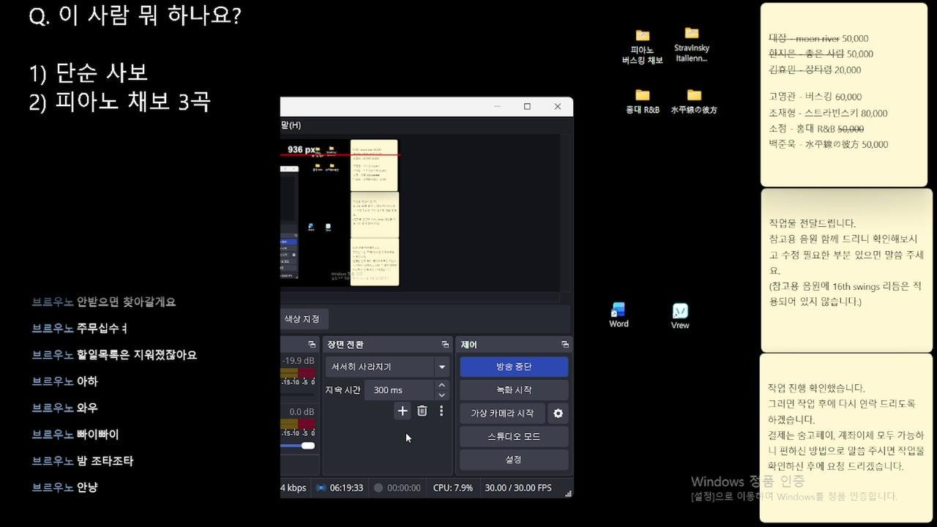This screenshot has width=937, height=527.
Task: Open the transition properties three-dot menu
Action: [441, 411]
